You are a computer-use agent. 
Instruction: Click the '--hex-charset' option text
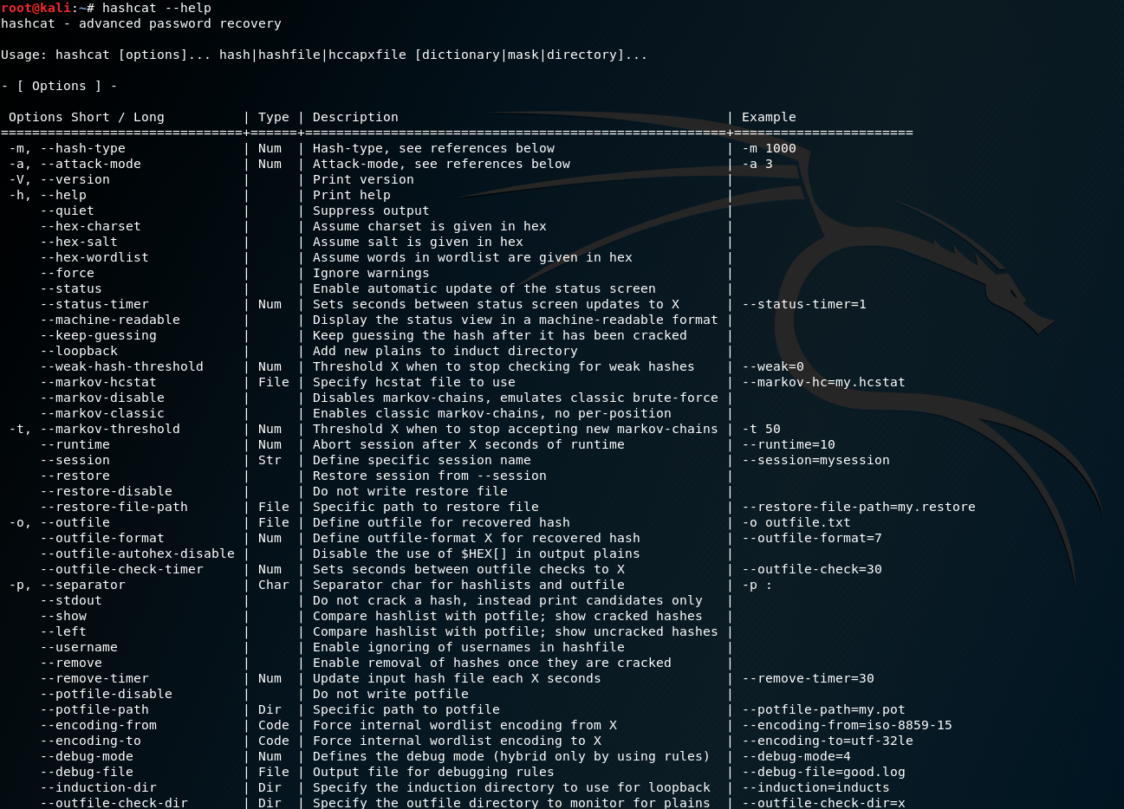91,226
